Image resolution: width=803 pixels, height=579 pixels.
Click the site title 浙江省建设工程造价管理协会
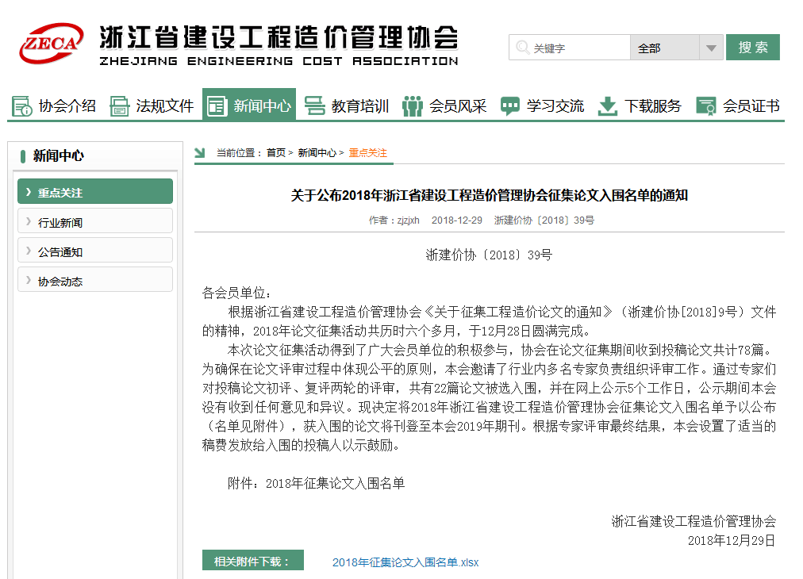pyautogui.click(x=279, y=36)
